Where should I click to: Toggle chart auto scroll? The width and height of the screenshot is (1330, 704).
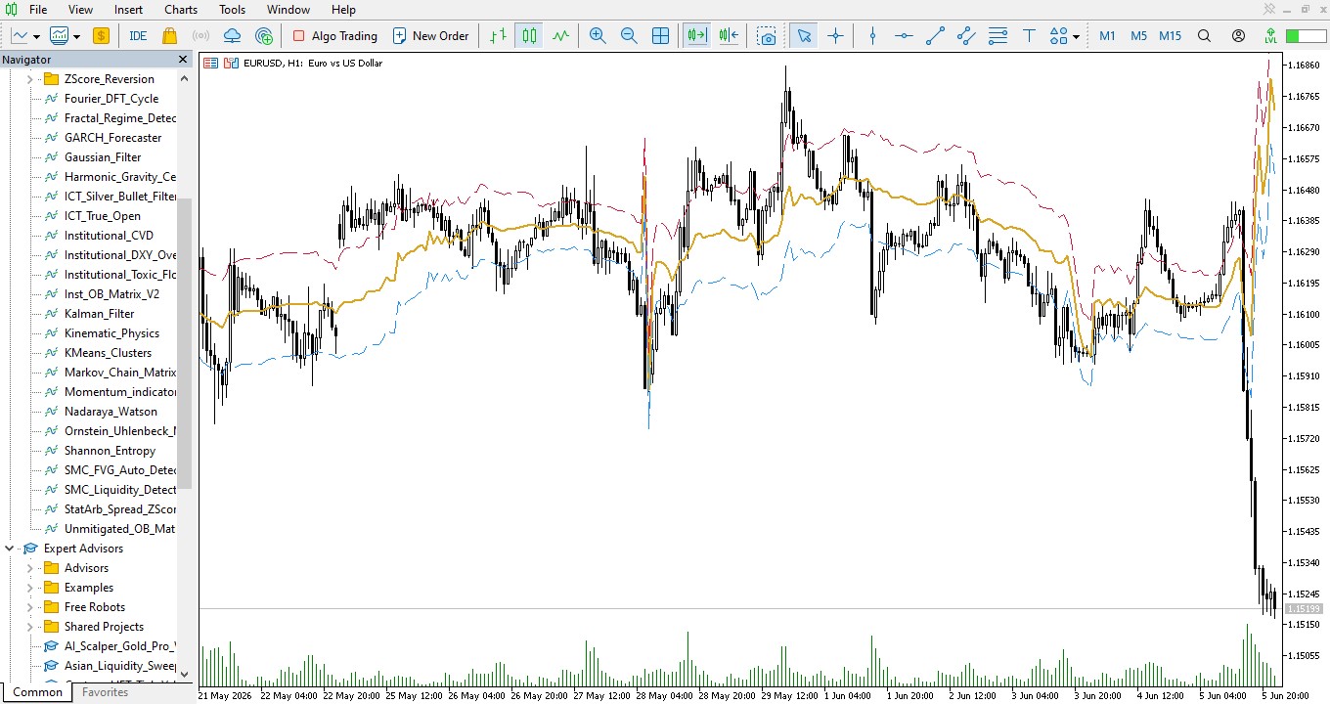(696, 36)
